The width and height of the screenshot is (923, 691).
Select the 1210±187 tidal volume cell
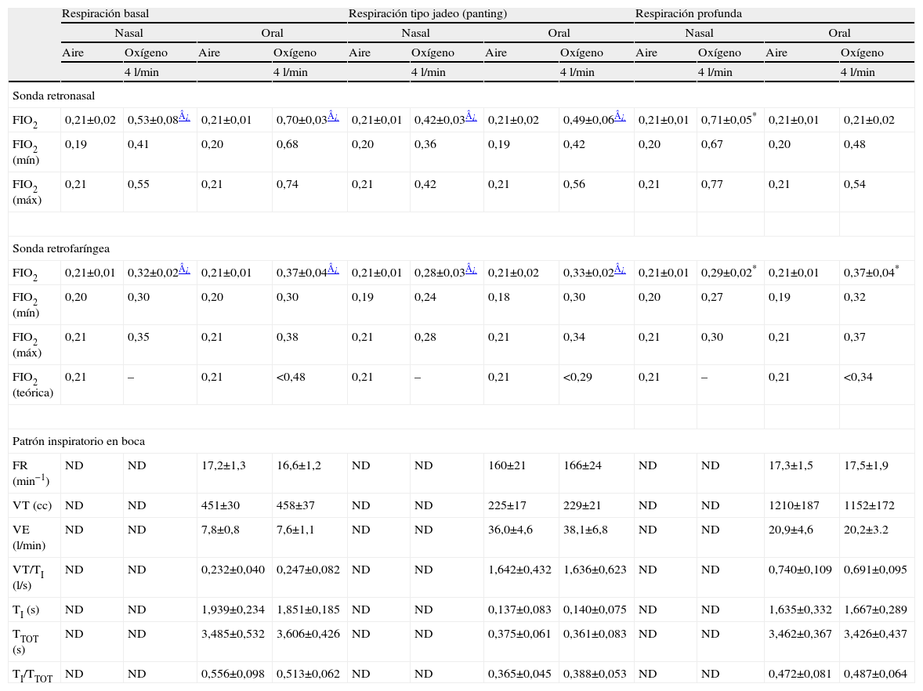pyautogui.click(x=794, y=505)
